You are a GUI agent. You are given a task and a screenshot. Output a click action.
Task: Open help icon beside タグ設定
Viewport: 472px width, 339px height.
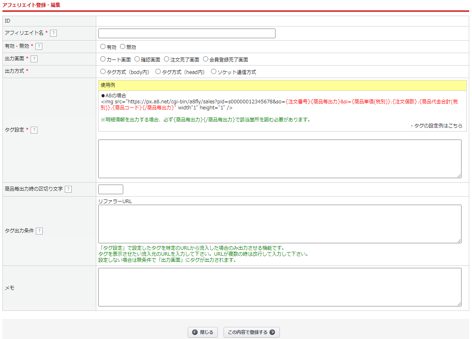point(34,130)
